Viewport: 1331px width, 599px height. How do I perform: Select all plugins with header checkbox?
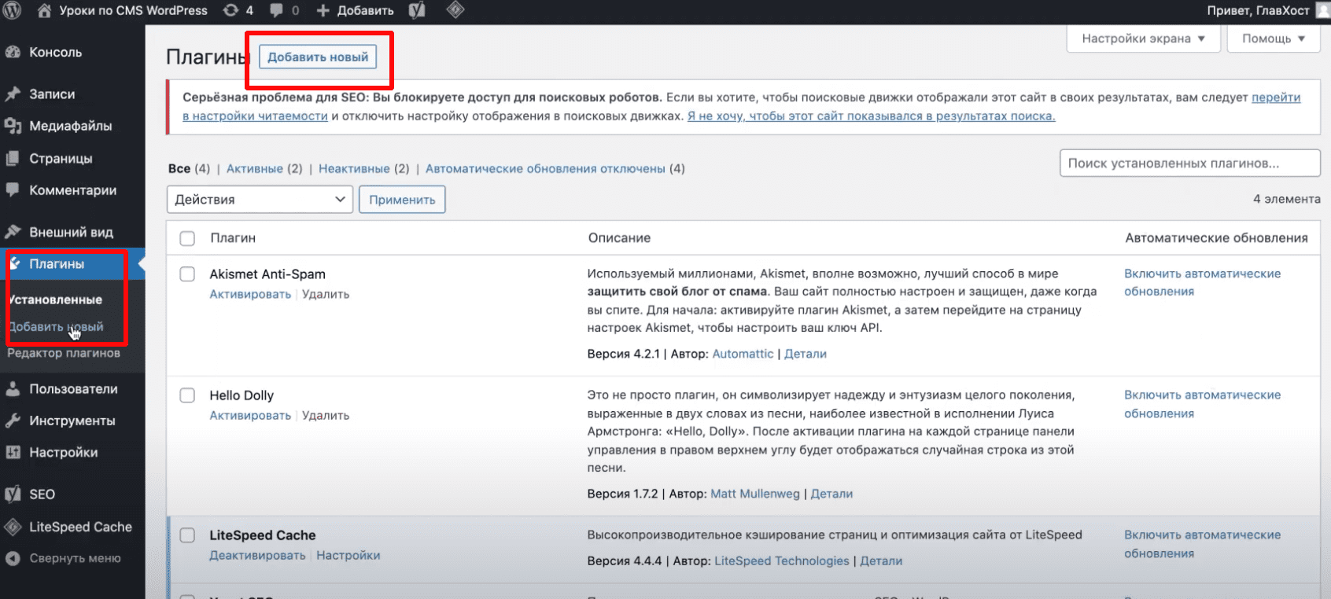coord(187,238)
